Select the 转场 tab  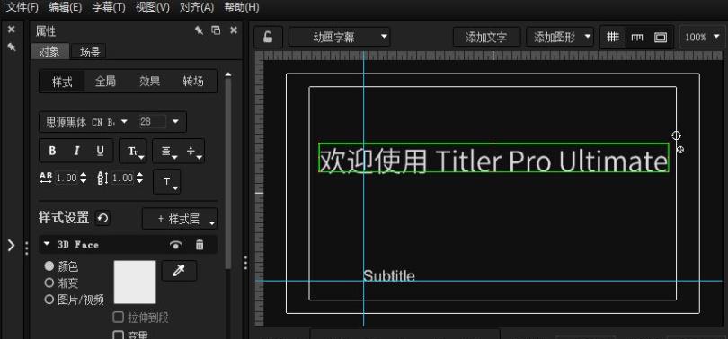(193, 82)
